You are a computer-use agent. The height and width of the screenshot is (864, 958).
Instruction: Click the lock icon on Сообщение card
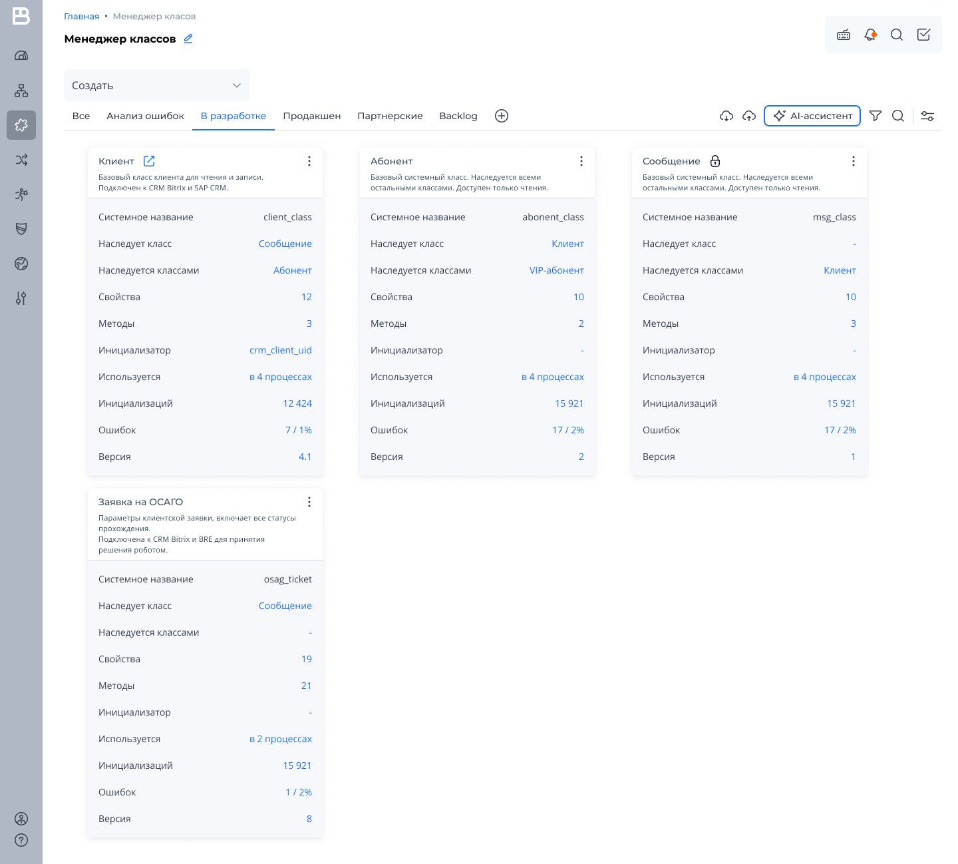pos(715,161)
